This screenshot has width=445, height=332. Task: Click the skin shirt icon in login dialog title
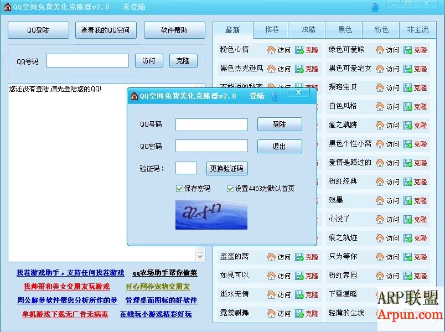275,96
